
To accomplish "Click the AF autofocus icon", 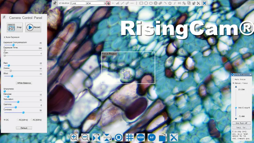I will click(x=152, y=137).
